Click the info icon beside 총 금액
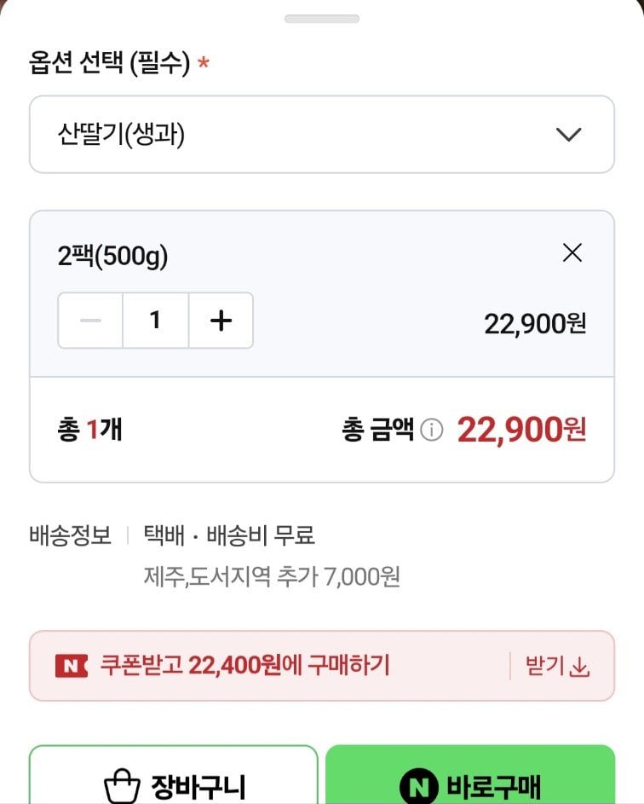 433,431
